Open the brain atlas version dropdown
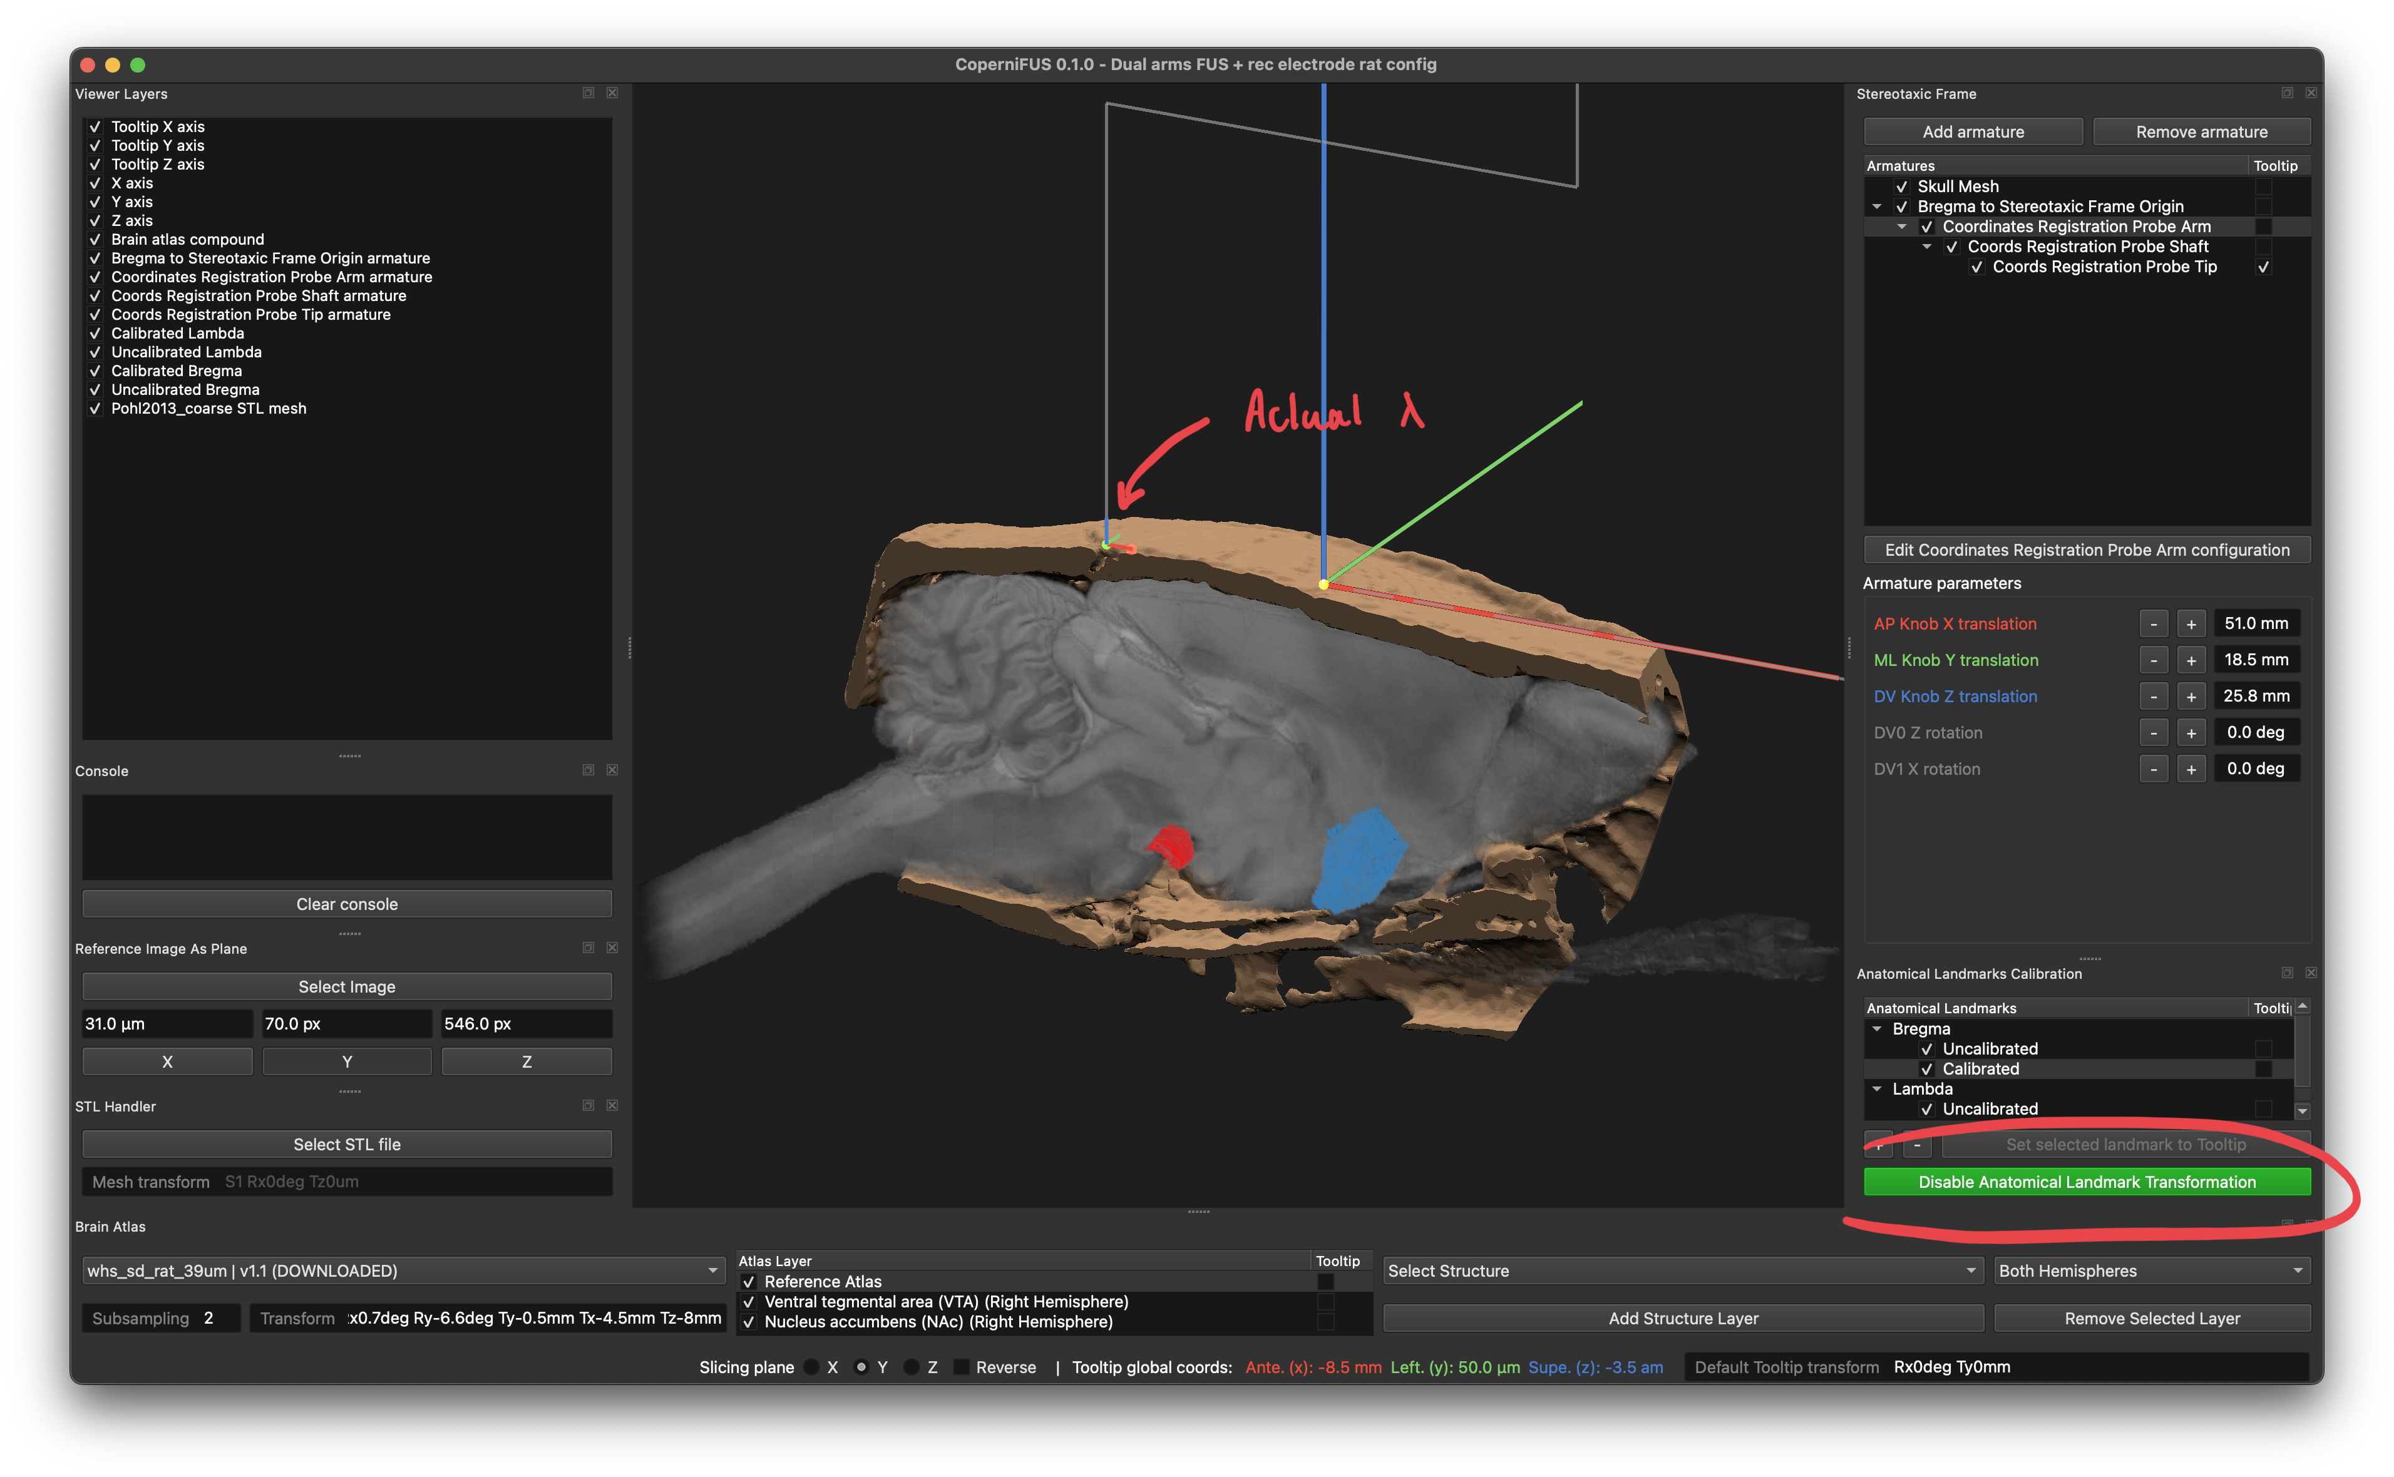 point(403,1271)
